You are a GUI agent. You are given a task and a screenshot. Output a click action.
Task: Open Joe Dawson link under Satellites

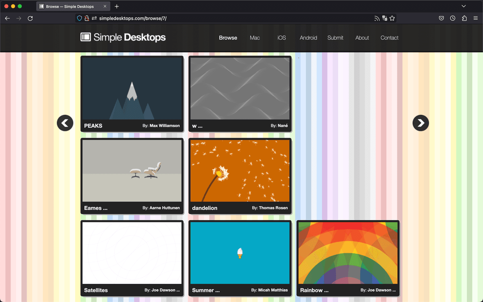165,290
